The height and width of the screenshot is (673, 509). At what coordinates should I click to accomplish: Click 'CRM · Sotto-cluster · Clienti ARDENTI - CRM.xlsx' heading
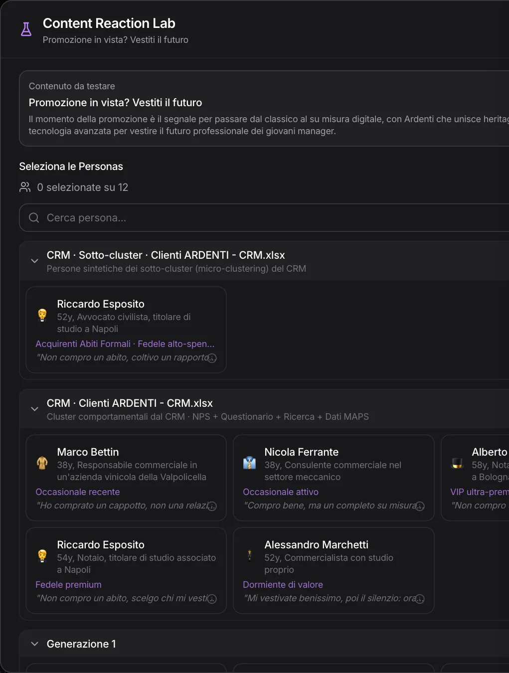click(x=166, y=255)
